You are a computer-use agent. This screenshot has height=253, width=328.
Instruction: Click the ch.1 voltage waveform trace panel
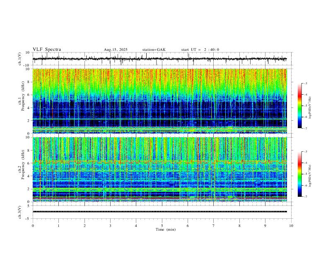click(x=162, y=59)
